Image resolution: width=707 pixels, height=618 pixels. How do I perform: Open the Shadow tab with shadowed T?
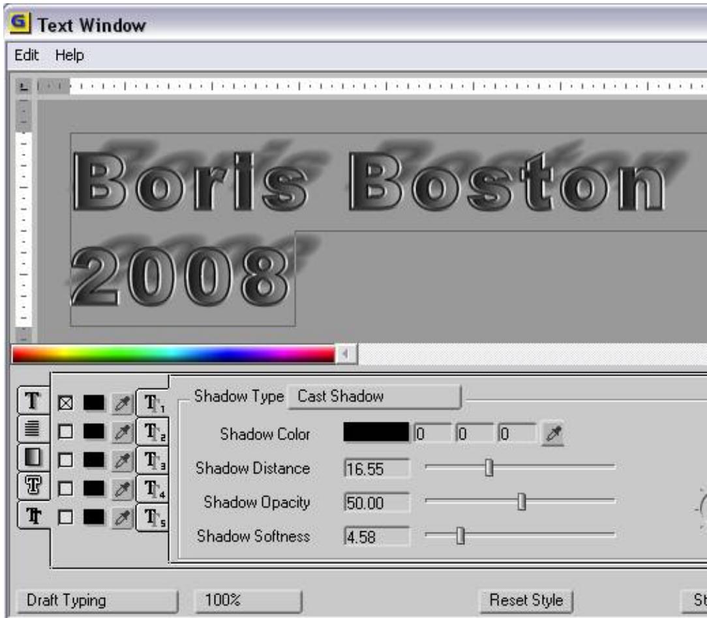(x=33, y=515)
